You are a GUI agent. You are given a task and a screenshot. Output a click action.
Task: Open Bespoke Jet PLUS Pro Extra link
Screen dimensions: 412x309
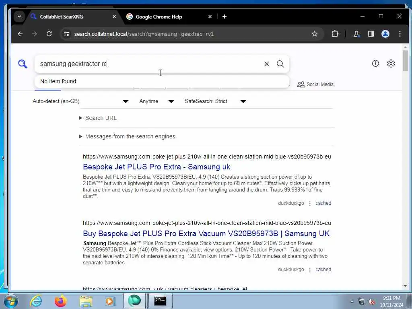[157, 167]
